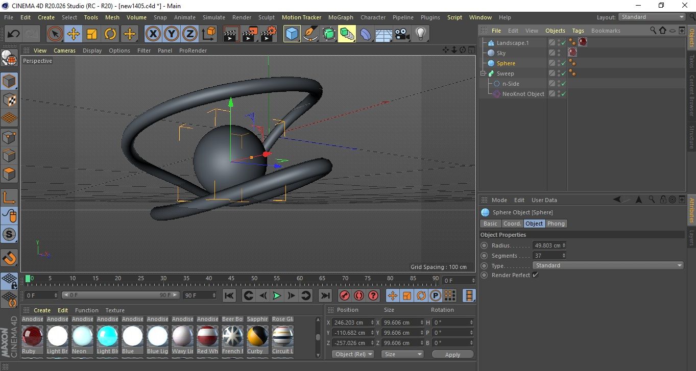This screenshot has height=371, width=696.
Task: Open the MoGraph menu
Action: pyautogui.click(x=341, y=17)
